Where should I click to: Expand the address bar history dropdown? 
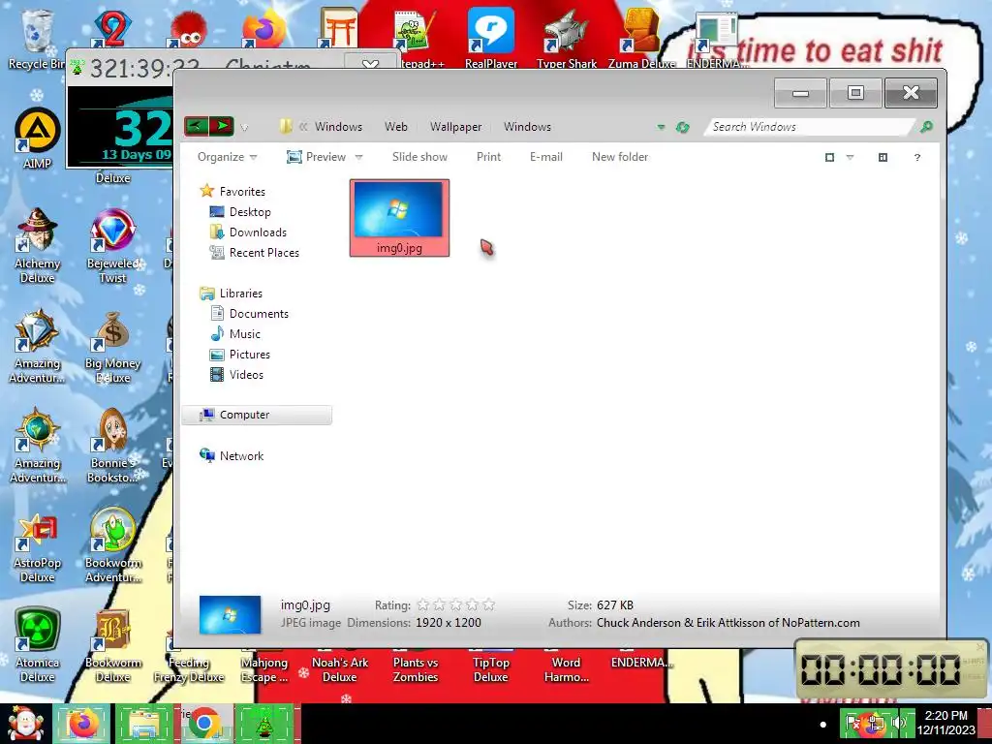(x=661, y=127)
